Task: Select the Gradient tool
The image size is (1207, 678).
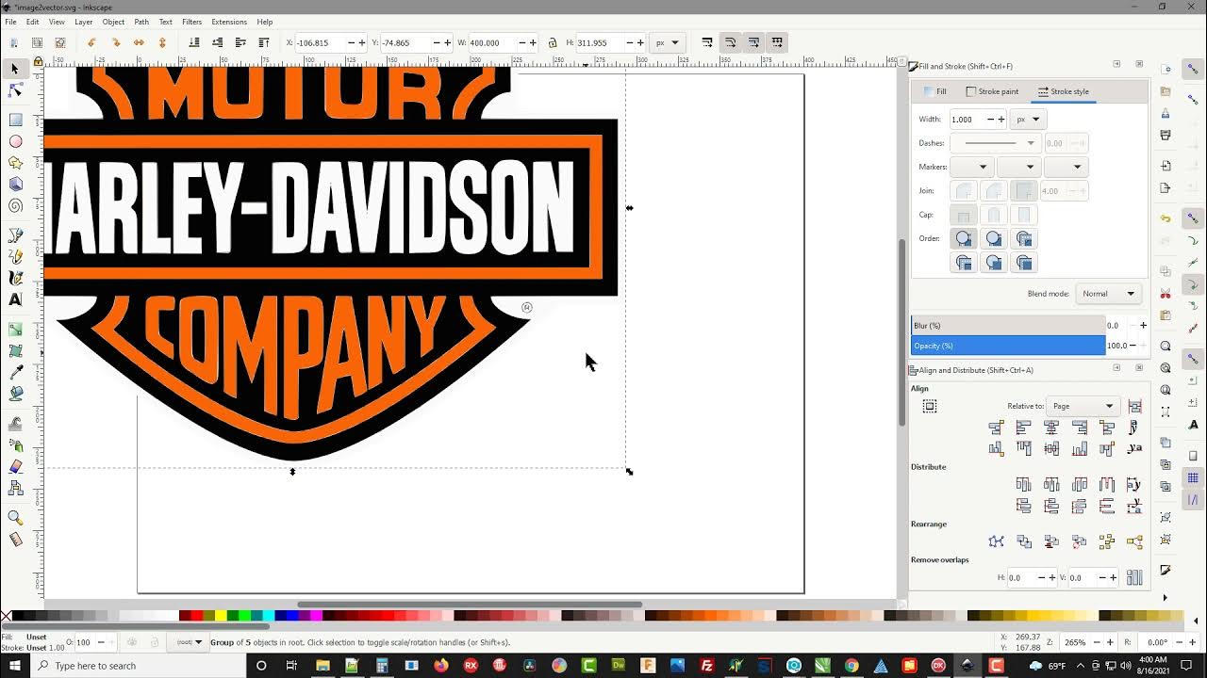Action: (x=15, y=330)
